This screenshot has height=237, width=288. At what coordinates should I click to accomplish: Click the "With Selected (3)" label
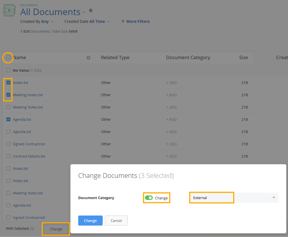pyautogui.click(x=20, y=229)
